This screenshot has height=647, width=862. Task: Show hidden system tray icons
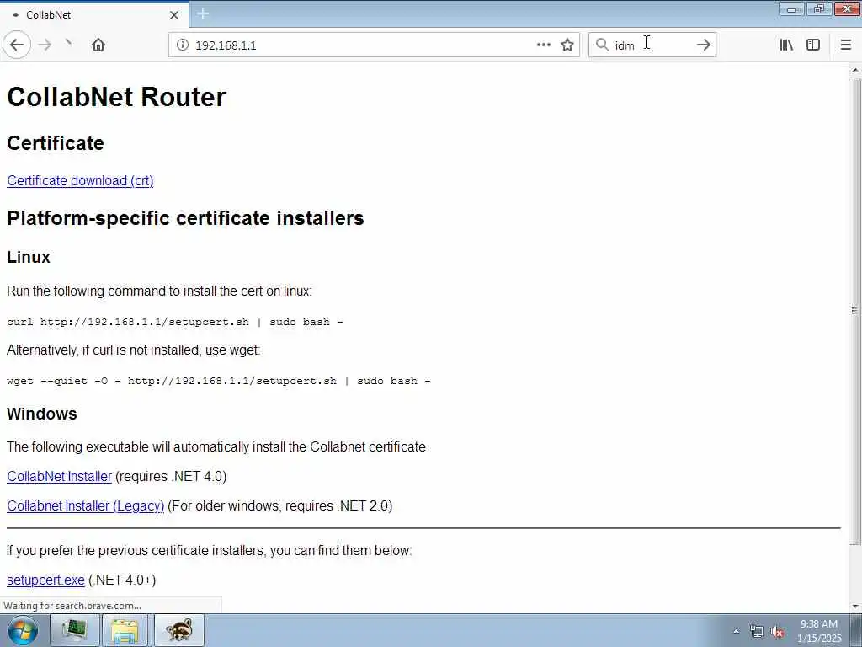[x=737, y=632]
